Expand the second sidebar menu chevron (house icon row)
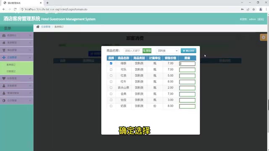Image resolution: width=269 pixels, height=151 pixels. [30, 43]
